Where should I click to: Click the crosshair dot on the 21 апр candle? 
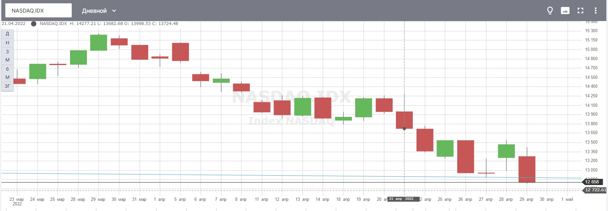point(404,129)
